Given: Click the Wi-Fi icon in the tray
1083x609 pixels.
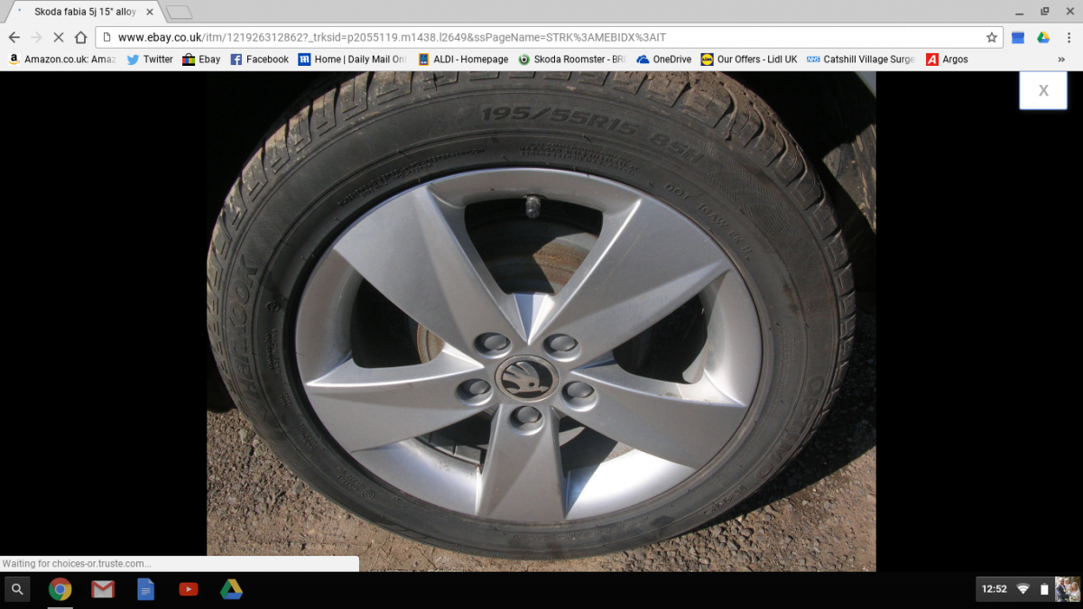Looking at the screenshot, I should [1023, 589].
